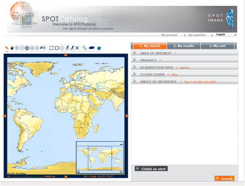
Task: Select the pin-and-zoom tool icon
Action: 43,48
